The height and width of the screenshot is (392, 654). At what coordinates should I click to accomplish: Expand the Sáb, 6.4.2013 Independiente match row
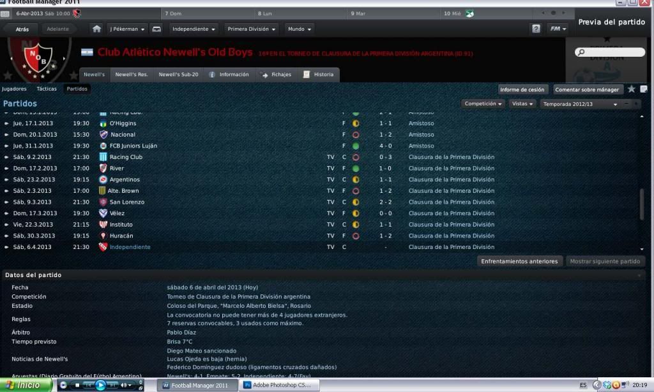click(6, 247)
